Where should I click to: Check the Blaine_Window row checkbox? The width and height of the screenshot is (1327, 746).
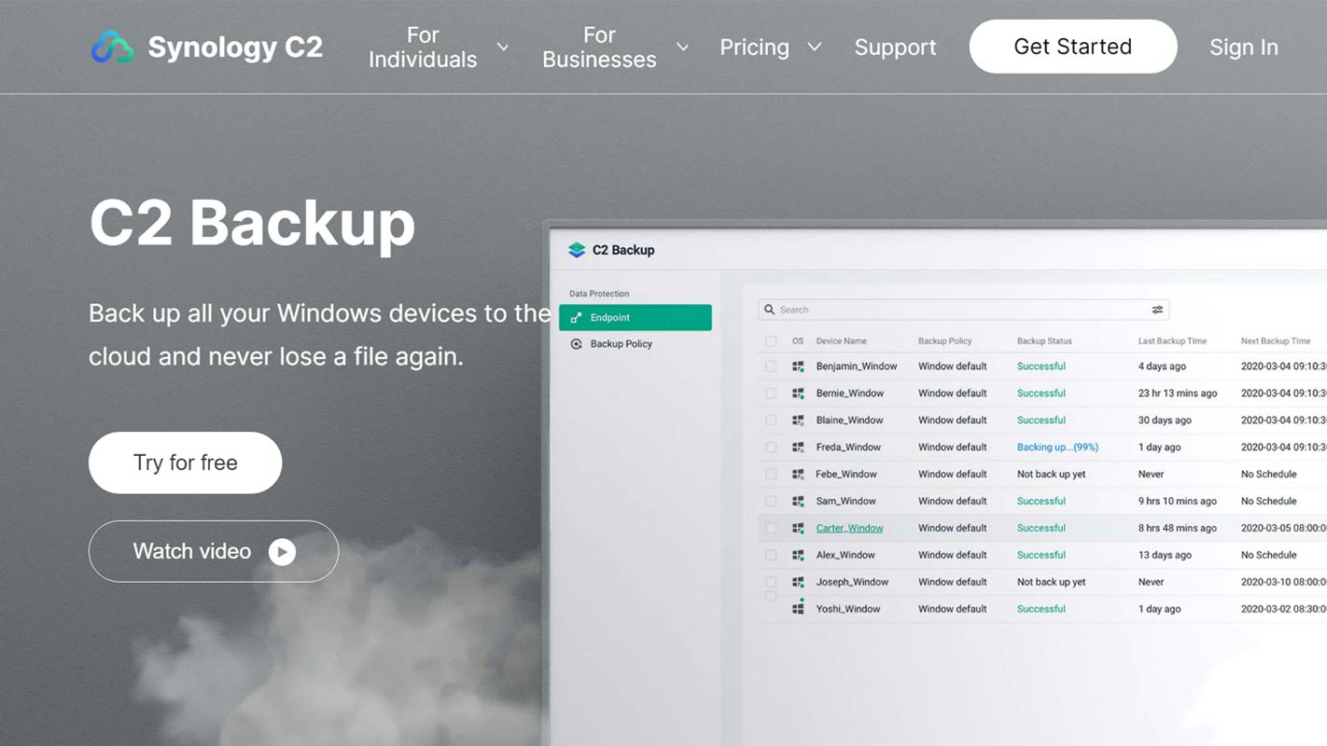pos(771,421)
